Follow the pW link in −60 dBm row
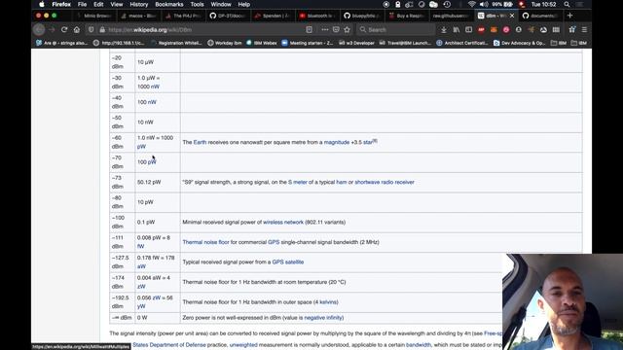 click(141, 147)
